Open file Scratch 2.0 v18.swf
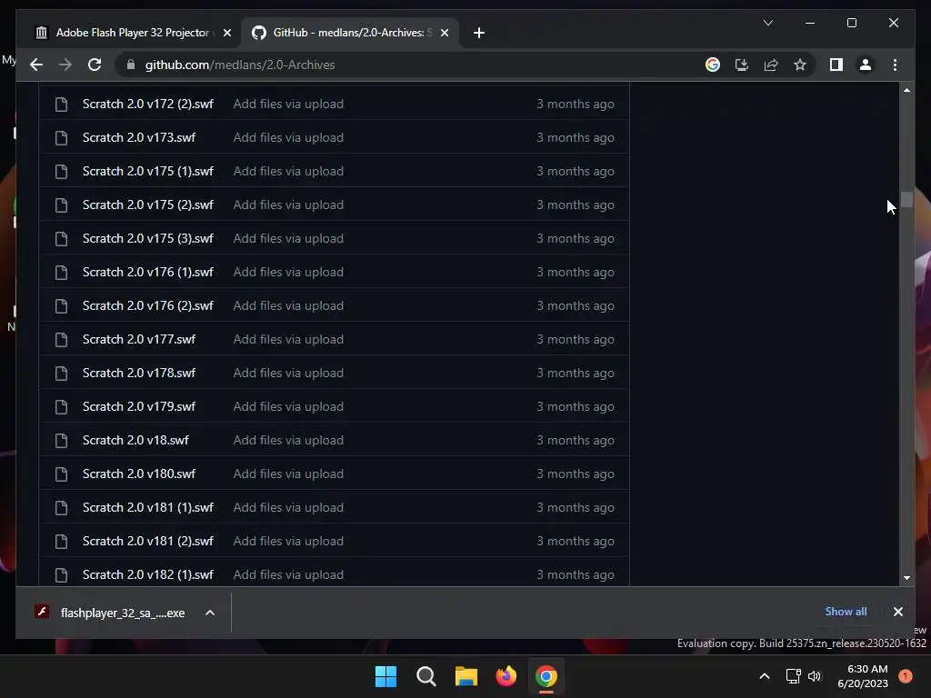 tap(135, 441)
